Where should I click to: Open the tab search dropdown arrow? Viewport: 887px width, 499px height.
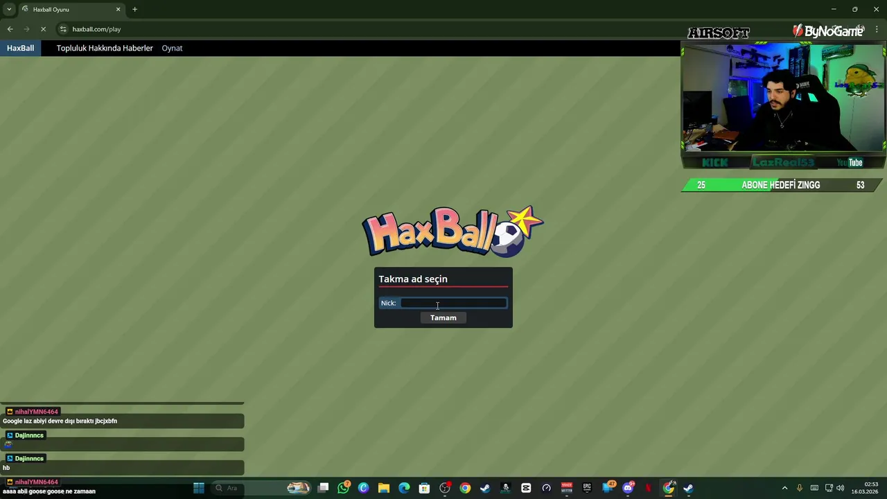[9, 10]
